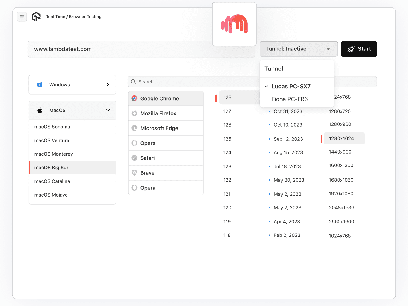The width and height of the screenshot is (408, 306).
Task: Select Chrome version 125
Action: (x=227, y=139)
